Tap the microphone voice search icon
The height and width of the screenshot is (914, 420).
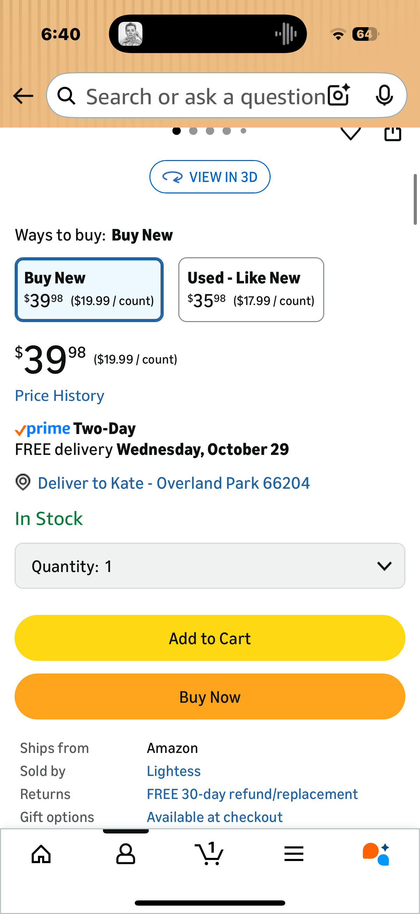pyautogui.click(x=384, y=95)
